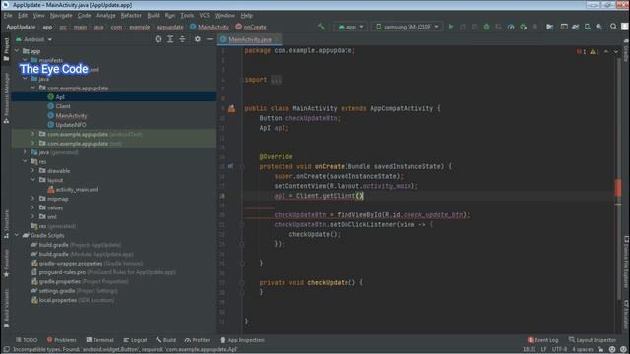Open the Problems tool window
Screen dimensions: 630x354
point(61,340)
